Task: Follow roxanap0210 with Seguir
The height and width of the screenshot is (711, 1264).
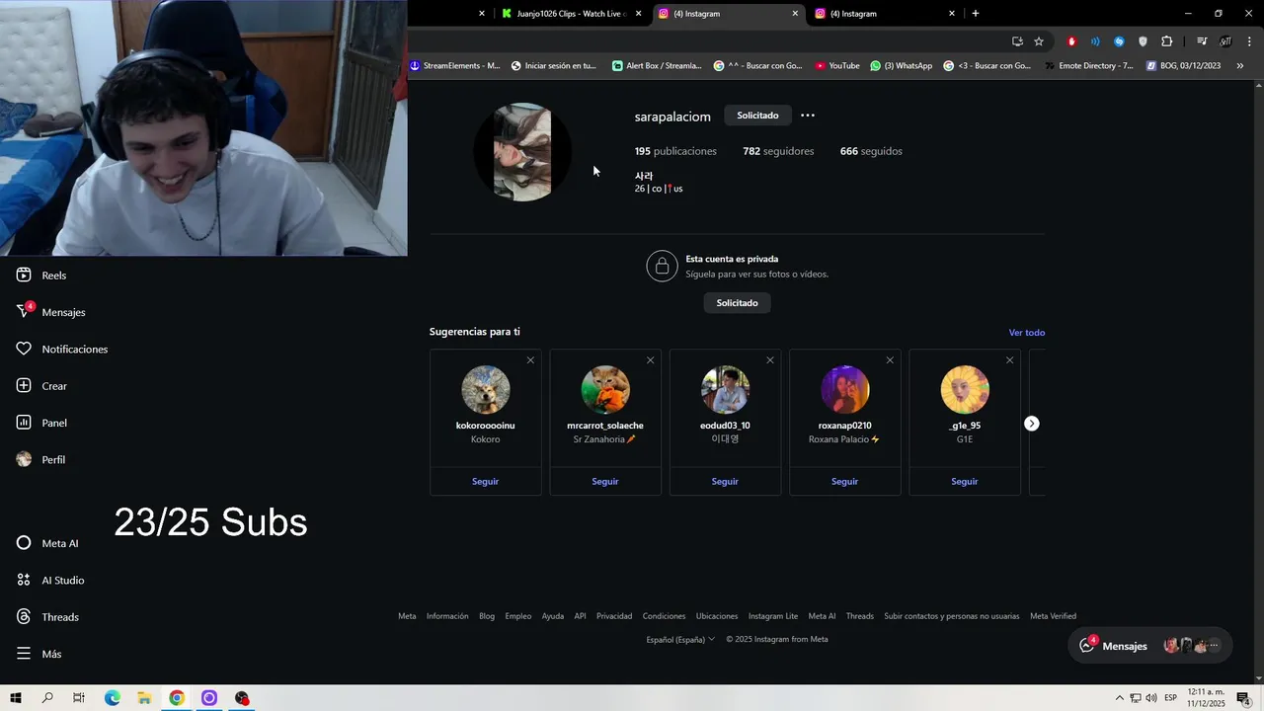Action: pyautogui.click(x=844, y=482)
